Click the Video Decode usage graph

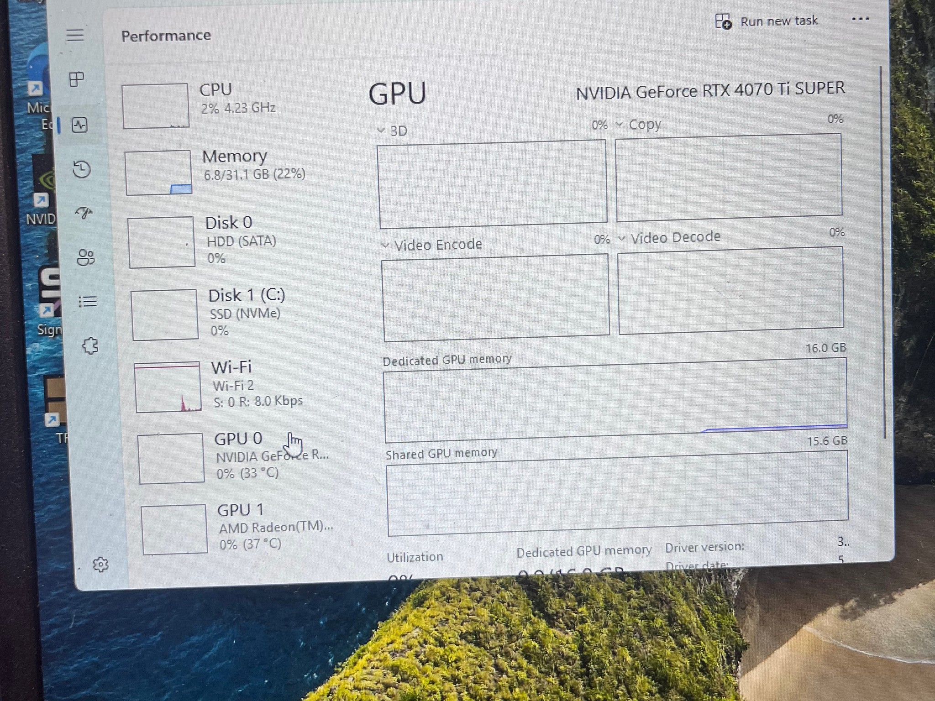[x=730, y=291]
